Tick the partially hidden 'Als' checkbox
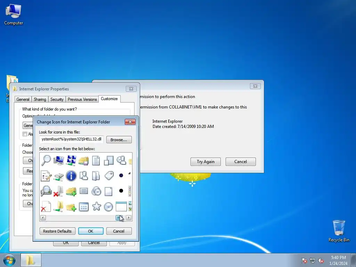The width and height of the screenshot is (356, 267). coord(25,134)
